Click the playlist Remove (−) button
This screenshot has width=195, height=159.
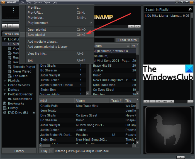pyautogui.click(x=153, y=102)
